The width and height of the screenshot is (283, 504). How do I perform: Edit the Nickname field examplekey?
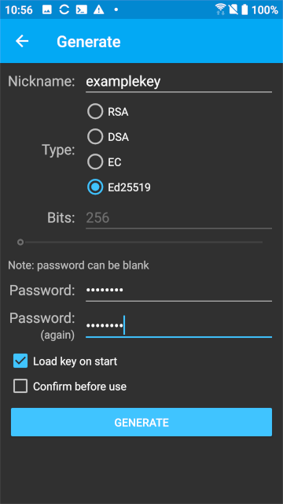(178, 82)
